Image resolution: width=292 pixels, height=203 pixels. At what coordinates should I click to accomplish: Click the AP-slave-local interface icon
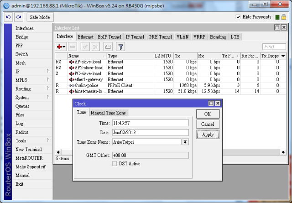tap(71, 62)
